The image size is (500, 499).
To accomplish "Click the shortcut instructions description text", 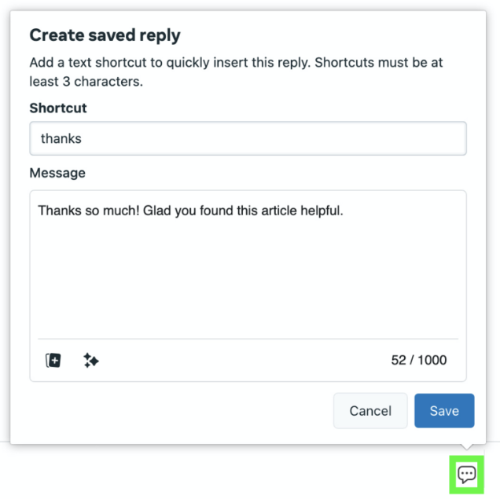I will click(236, 63).
